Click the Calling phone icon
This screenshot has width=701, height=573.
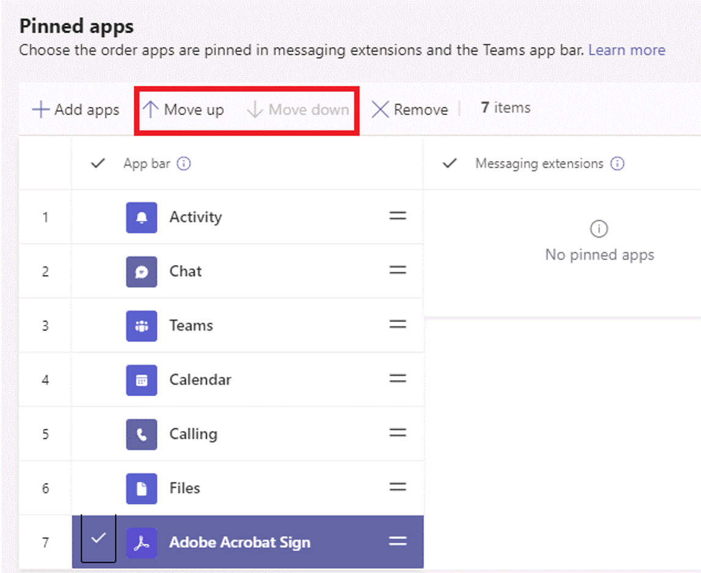(141, 433)
